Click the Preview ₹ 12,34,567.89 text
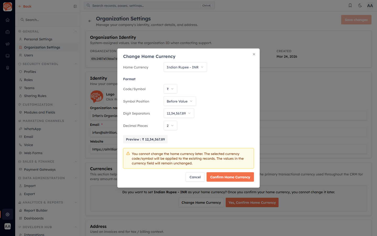The image size is (377, 236). [145, 139]
